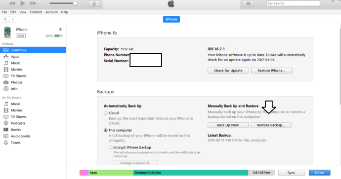This screenshot has width=341, height=179.
Task: Open the Account menu
Action: [x=51, y=12]
